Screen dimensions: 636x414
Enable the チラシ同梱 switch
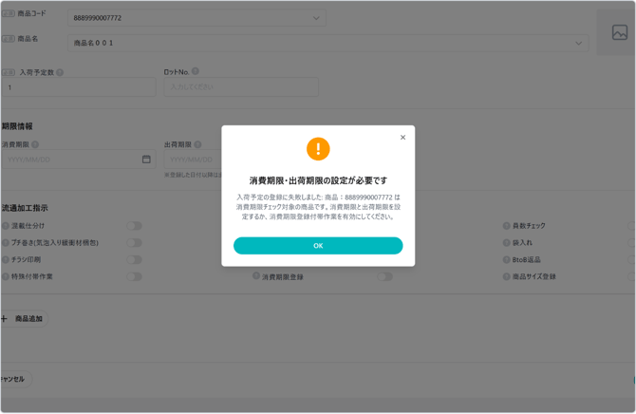tap(135, 259)
